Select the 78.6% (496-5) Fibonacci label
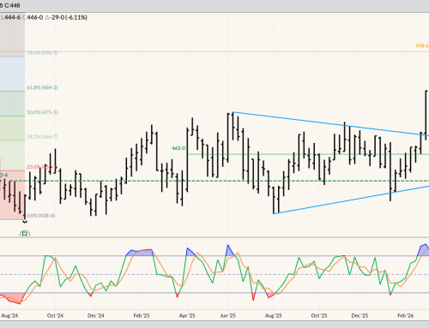 pos(42,53)
